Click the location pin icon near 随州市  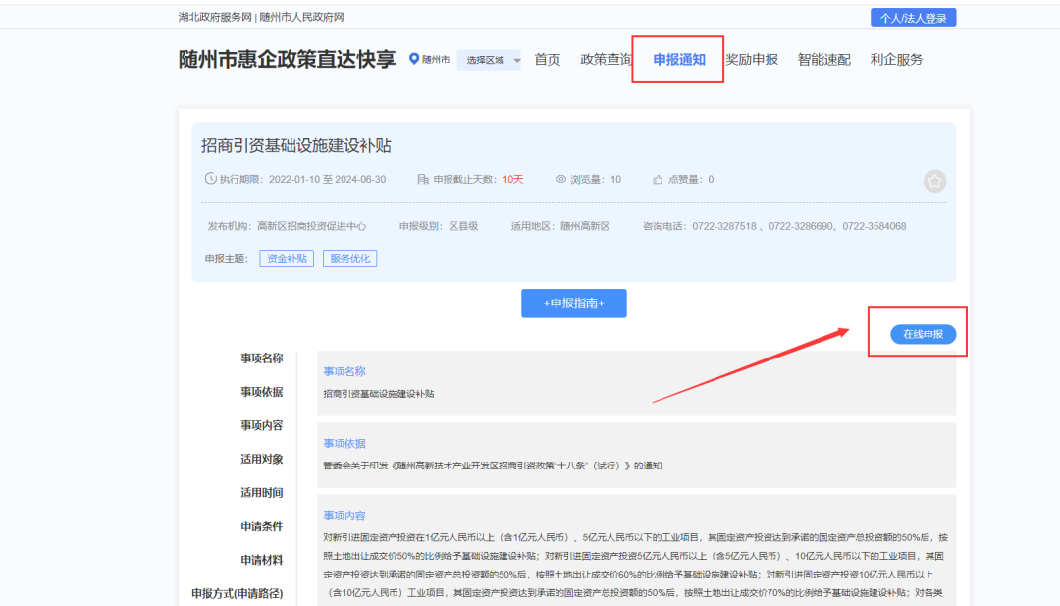pyautogui.click(x=414, y=60)
